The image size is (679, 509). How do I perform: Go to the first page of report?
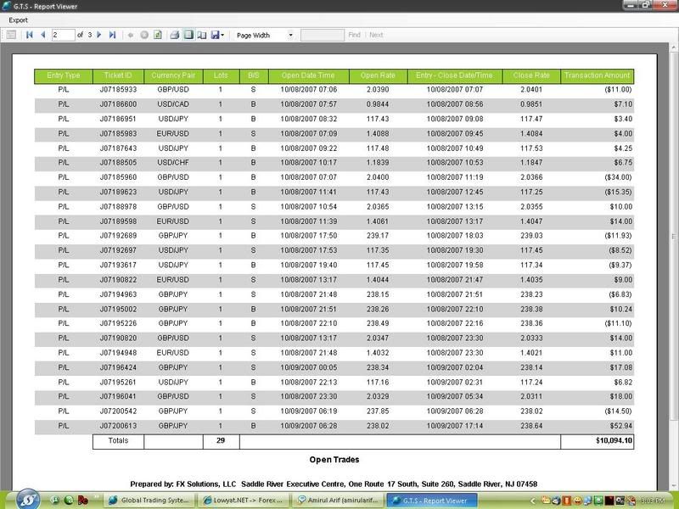click(x=30, y=35)
